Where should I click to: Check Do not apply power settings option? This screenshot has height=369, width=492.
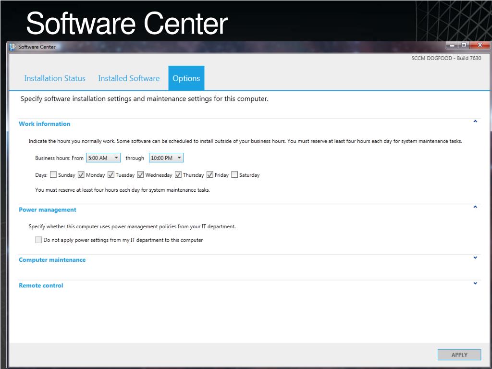click(x=38, y=240)
